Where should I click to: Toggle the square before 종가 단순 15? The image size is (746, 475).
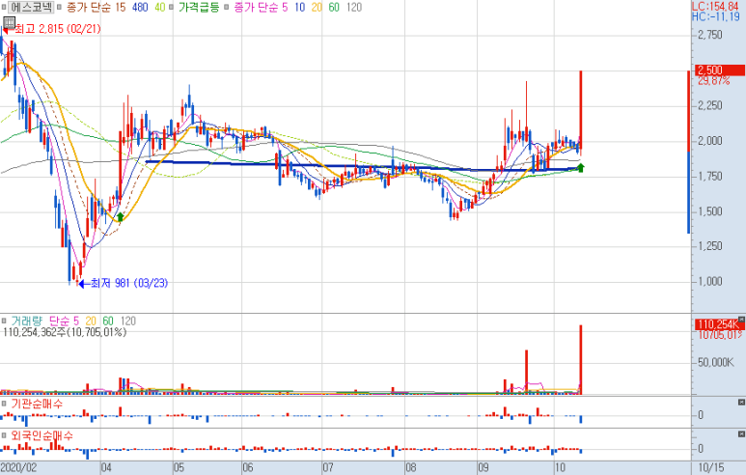60,7
